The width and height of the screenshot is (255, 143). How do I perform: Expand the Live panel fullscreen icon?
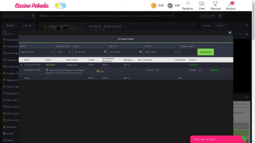point(246,26)
